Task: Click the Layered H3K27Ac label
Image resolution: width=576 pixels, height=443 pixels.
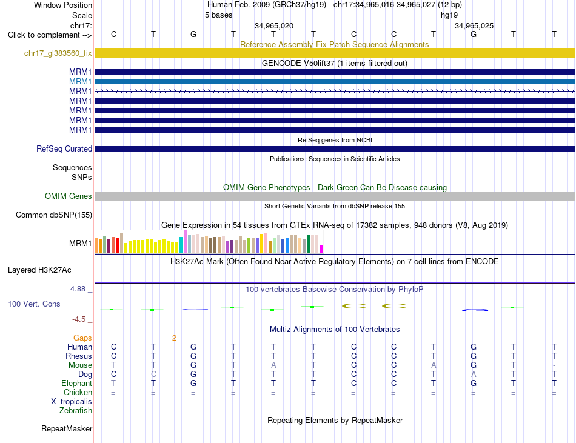Action: 39,270
